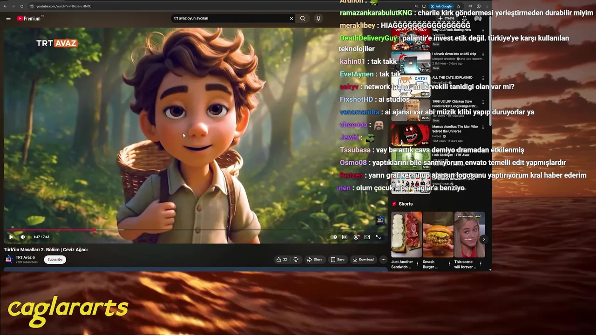Go to YouTube Premium home logo
This screenshot has width=596, height=335.
(x=30, y=19)
